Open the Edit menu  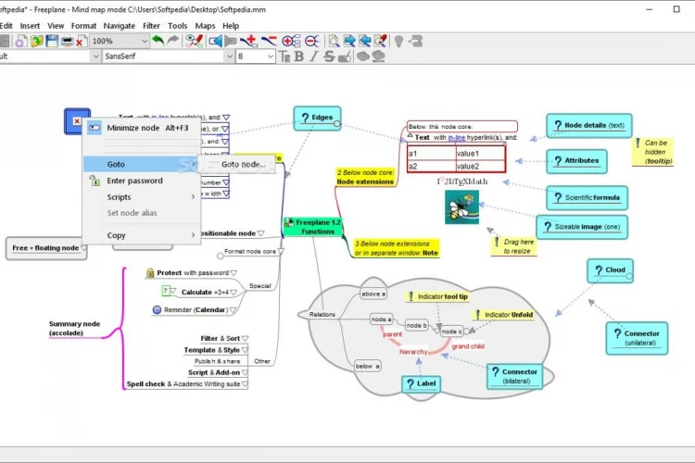tap(6, 26)
